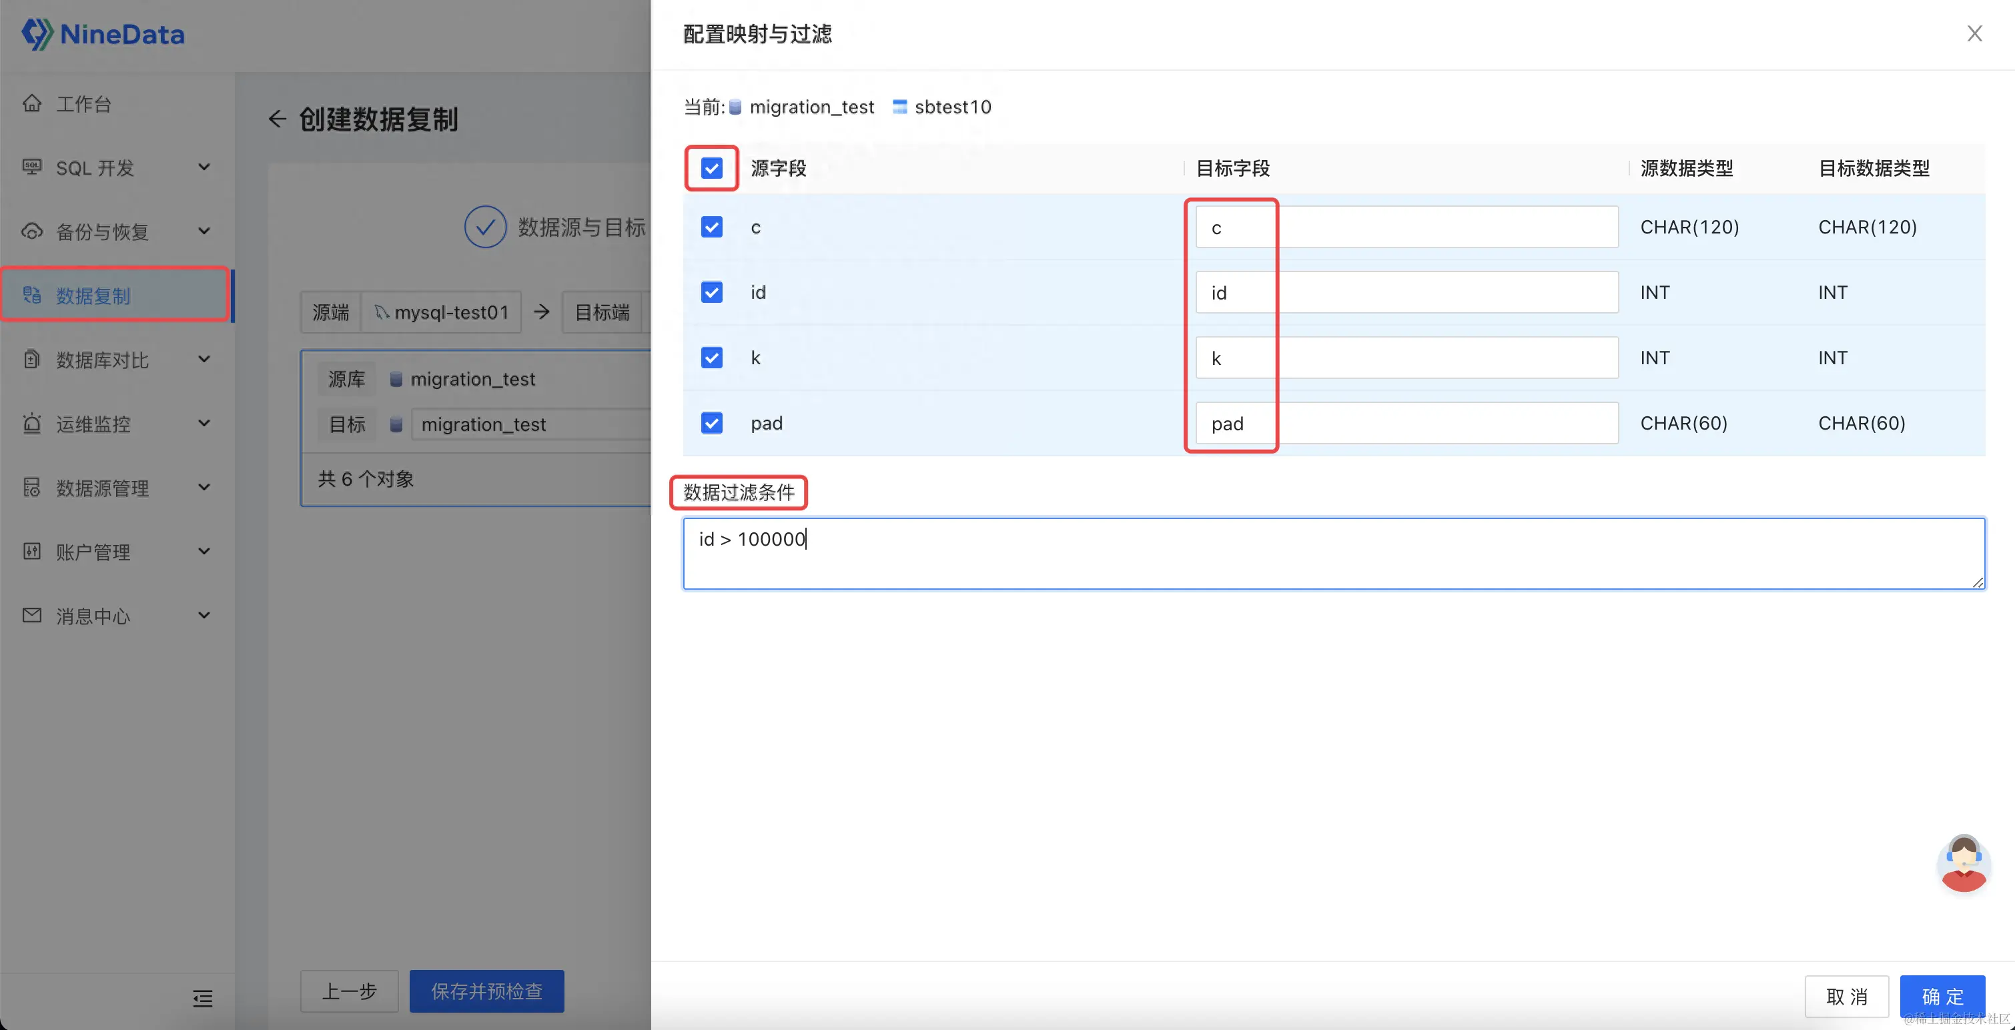Uncheck the checkbox for field c

711,227
